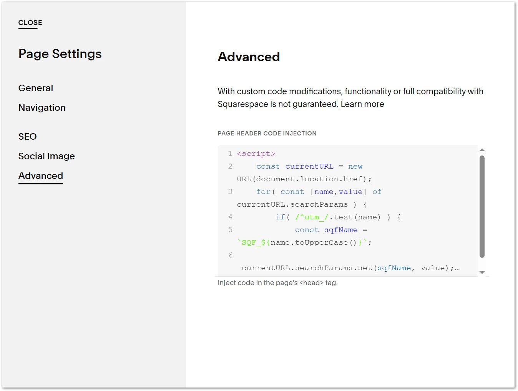
Task: Click the Page Header Code Injection label
Action: coord(267,134)
